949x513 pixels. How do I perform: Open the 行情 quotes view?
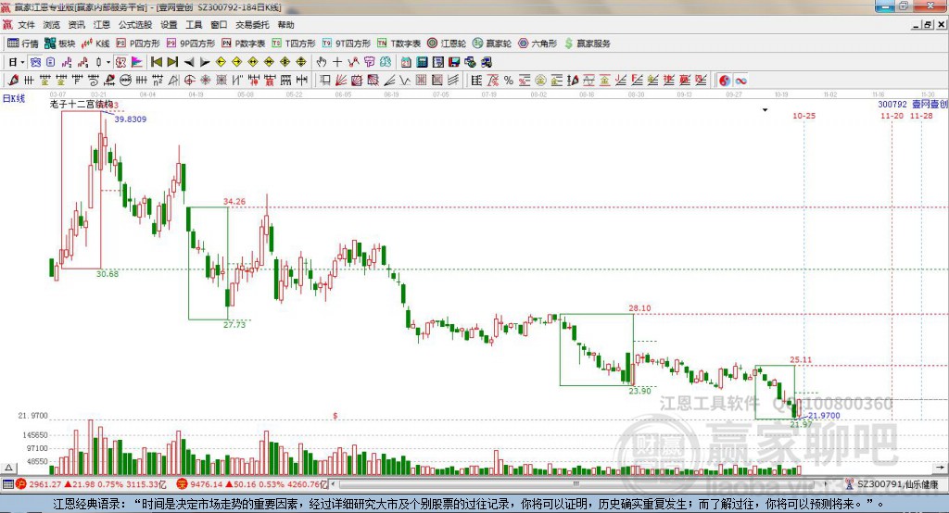pos(23,44)
